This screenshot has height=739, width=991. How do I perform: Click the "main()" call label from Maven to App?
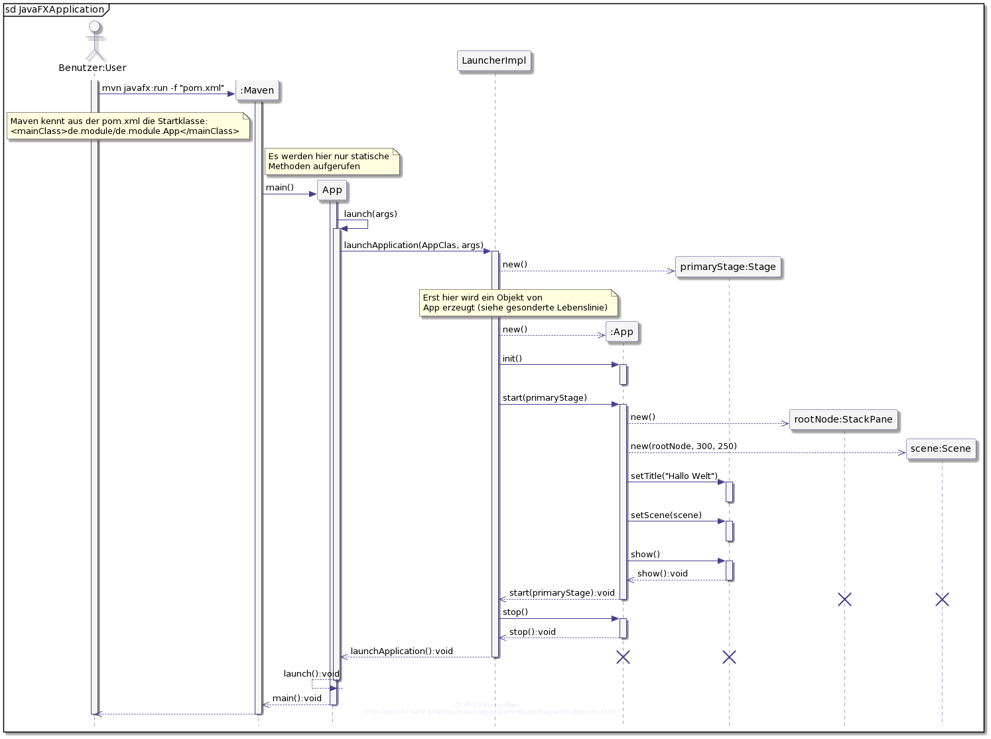280,188
